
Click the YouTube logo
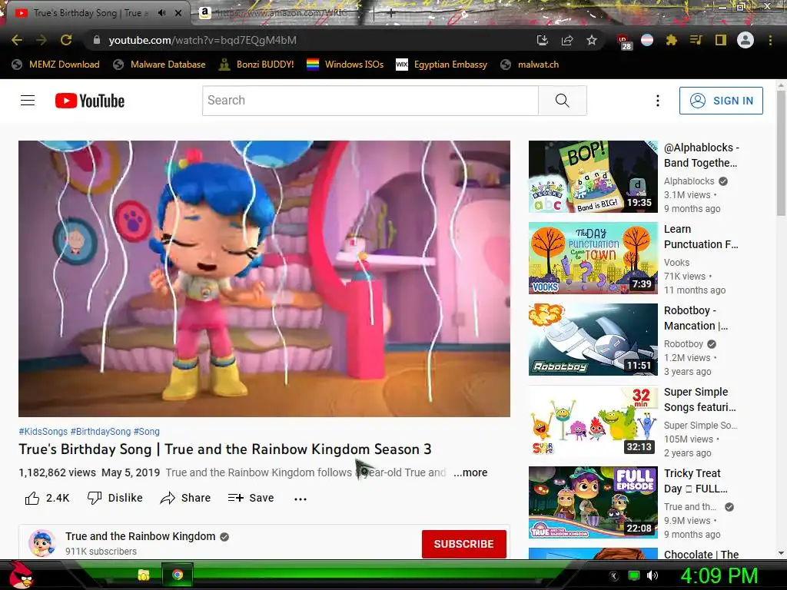(x=90, y=101)
